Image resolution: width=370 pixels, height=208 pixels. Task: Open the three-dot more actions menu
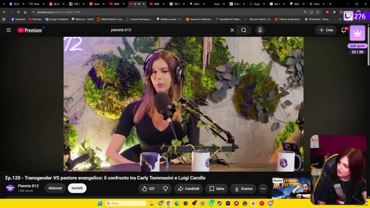pos(263,189)
